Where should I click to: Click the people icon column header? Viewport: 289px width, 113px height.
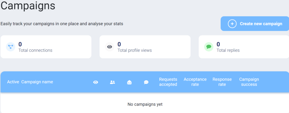coord(112,82)
